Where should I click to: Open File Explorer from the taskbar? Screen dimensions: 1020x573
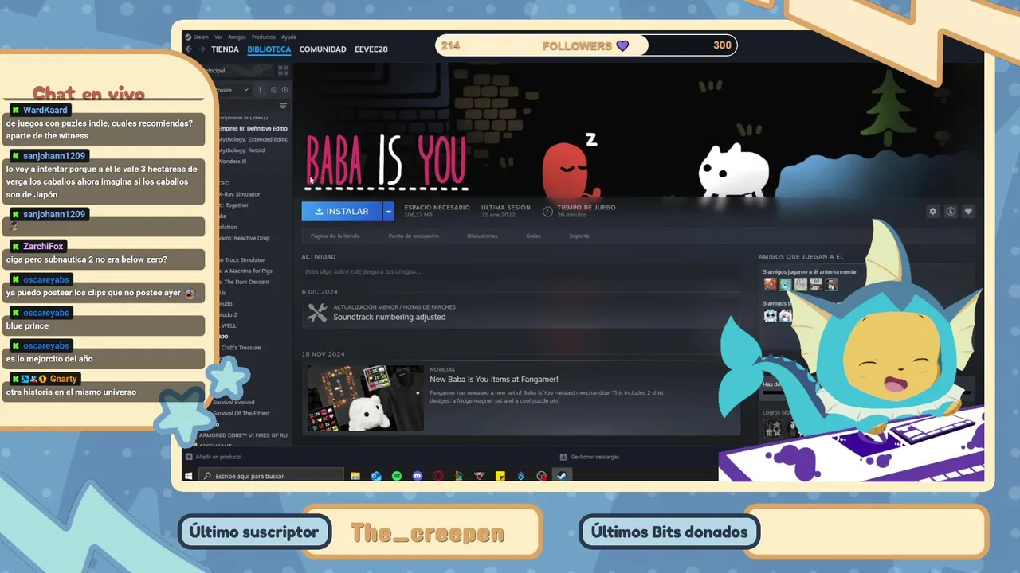pyautogui.click(x=355, y=476)
